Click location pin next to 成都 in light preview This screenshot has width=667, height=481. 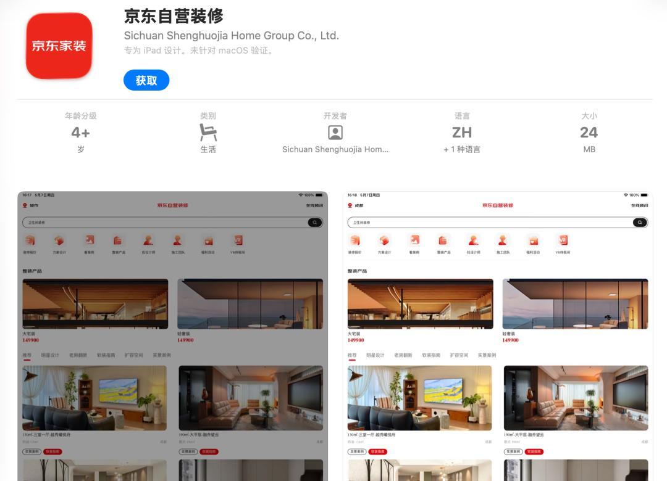point(350,205)
